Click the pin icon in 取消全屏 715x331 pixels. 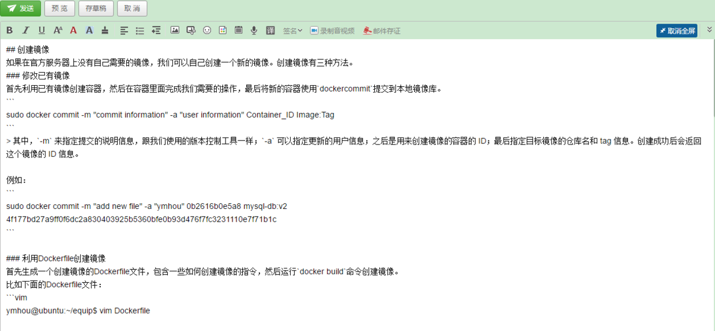point(663,31)
